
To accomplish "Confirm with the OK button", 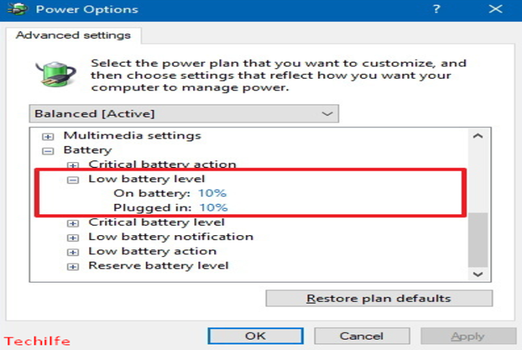I will coord(256,336).
